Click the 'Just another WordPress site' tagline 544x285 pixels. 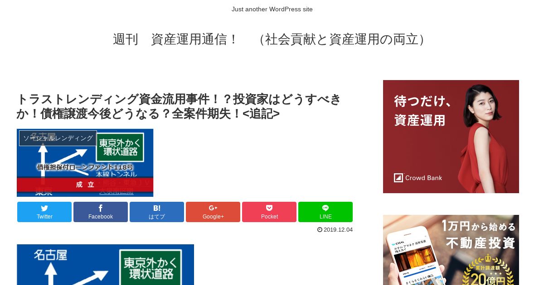272,9
